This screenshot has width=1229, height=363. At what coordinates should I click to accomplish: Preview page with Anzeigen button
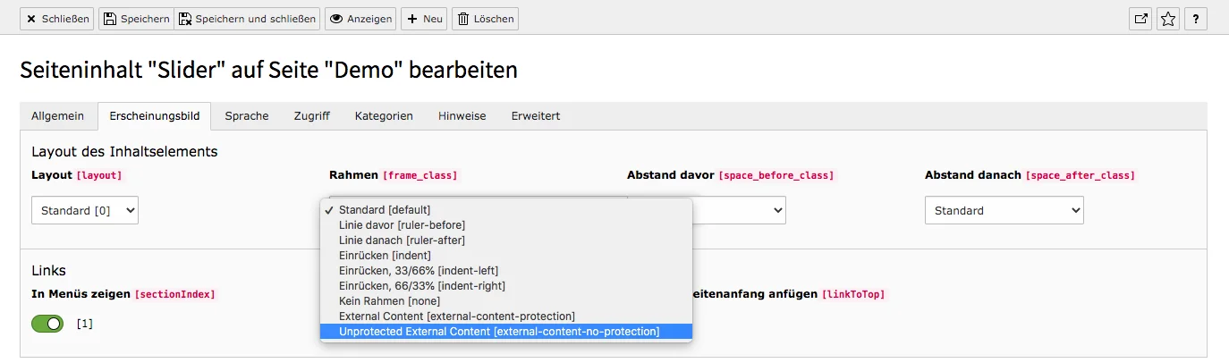click(360, 19)
